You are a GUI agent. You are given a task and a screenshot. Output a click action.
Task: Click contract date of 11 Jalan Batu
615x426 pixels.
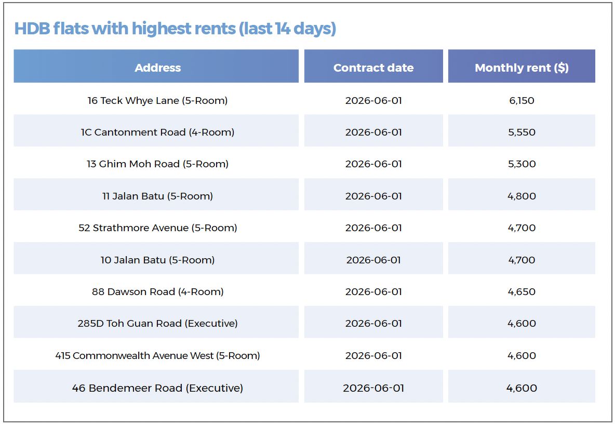[x=373, y=196]
